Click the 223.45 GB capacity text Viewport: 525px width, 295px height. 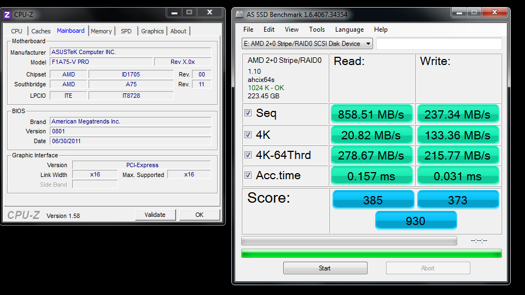[264, 96]
